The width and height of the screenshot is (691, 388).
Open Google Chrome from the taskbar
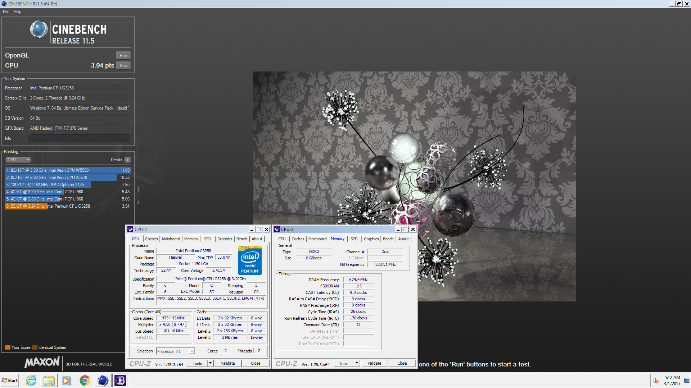click(85, 380)
